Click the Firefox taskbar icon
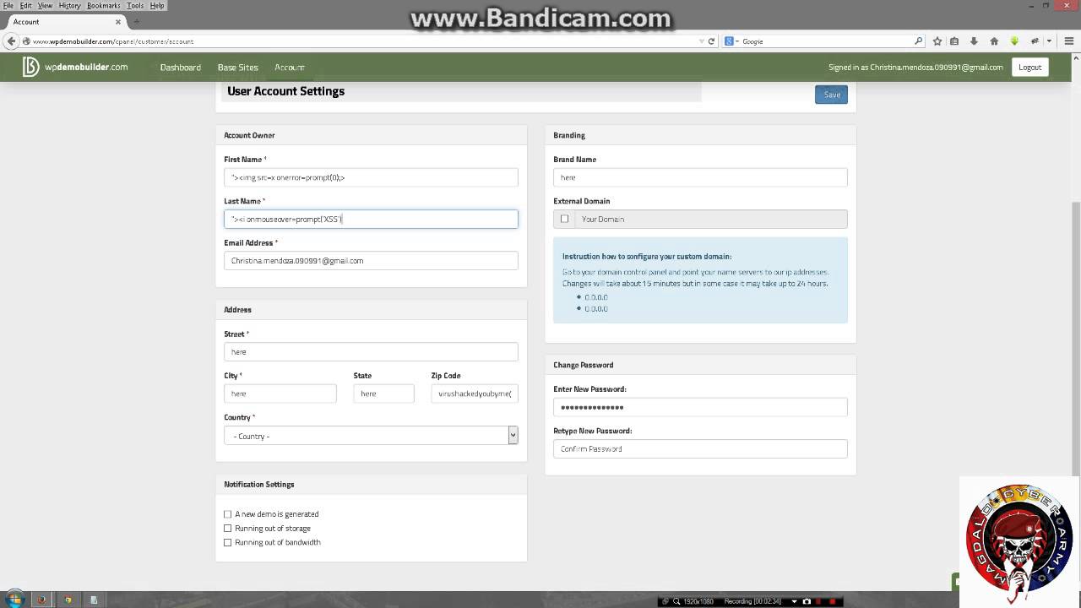The width and height of the screenshot is (1081, 608). pos(42,600)
